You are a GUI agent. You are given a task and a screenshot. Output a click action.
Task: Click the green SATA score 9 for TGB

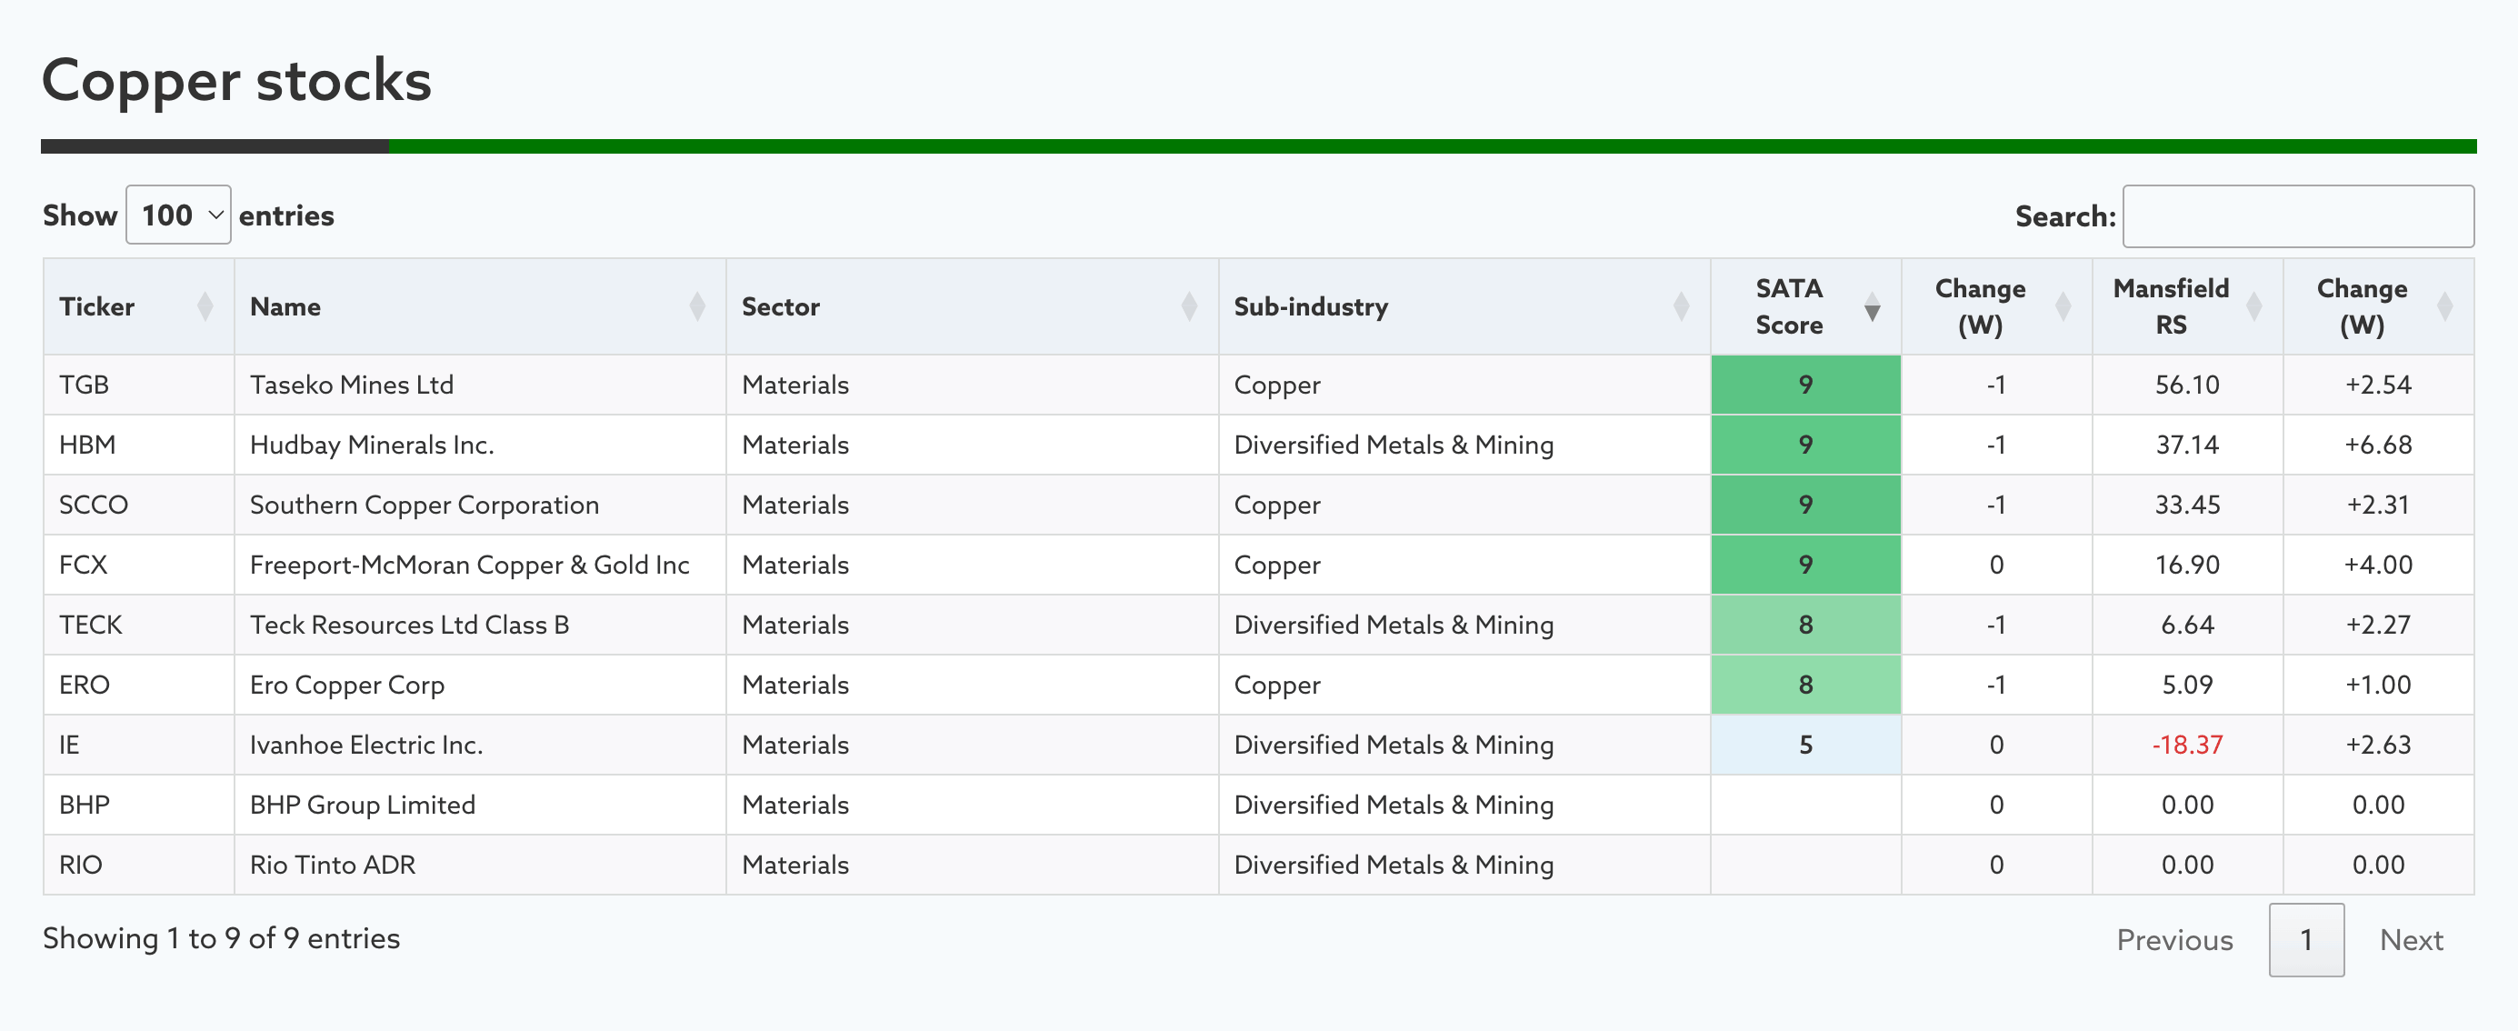[1805, 385]
